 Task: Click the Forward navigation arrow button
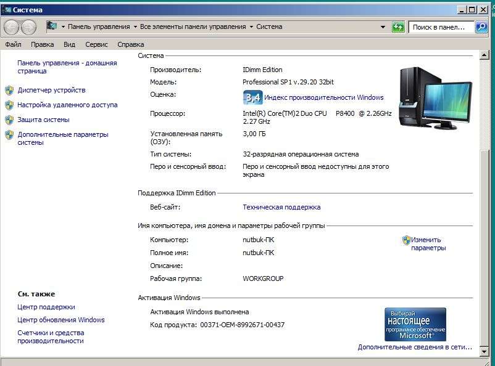(x=28, y=27)
